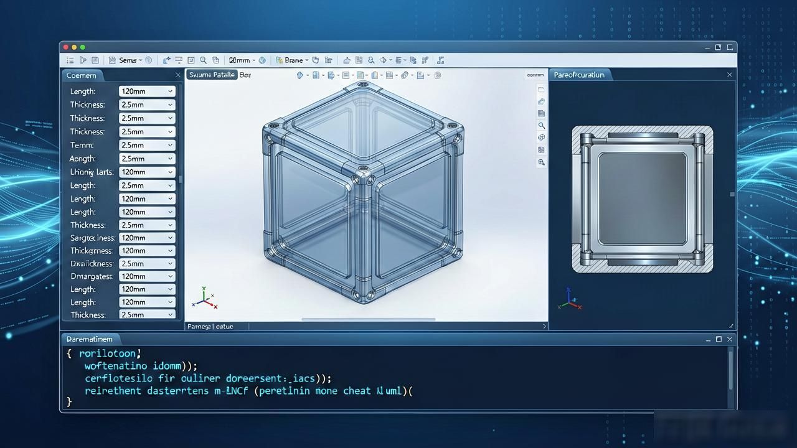The image size is (797, 448).
Task: Maximize the Daremetimem panel
Action: (x=719, y=339)
